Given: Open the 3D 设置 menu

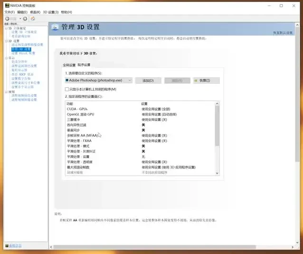Looking at the screenshot, I should [x=50, y=12].
